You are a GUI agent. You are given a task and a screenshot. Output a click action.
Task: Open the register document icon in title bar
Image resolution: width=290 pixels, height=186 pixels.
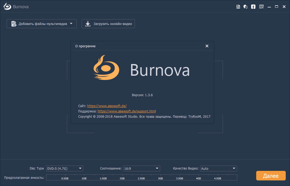pos(238,7)
